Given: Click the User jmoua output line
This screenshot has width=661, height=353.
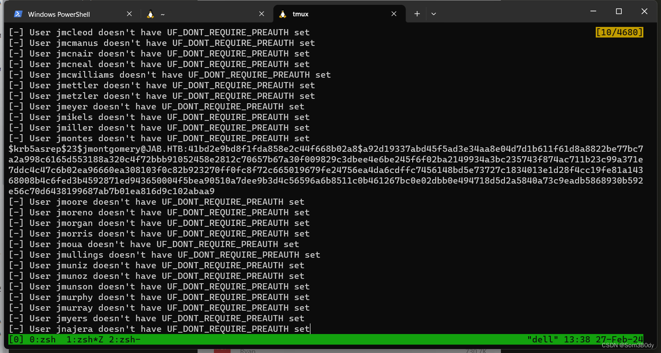Looking at the screenshot, I should click(154, 244).
